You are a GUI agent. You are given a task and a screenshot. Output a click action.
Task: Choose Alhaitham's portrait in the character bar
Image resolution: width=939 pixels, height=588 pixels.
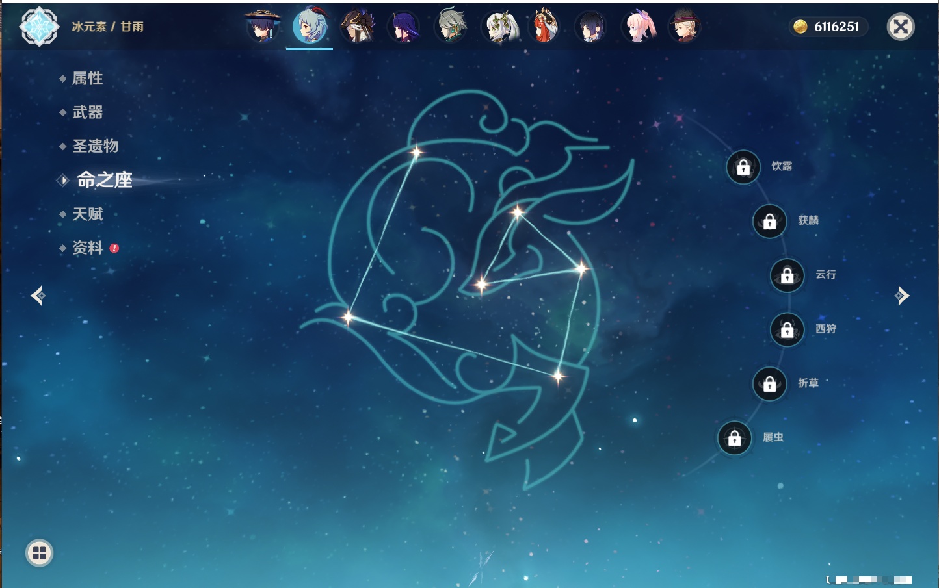(x=451, y=27)
